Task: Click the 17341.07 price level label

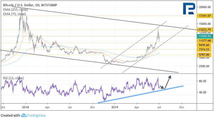Action: 205,16
